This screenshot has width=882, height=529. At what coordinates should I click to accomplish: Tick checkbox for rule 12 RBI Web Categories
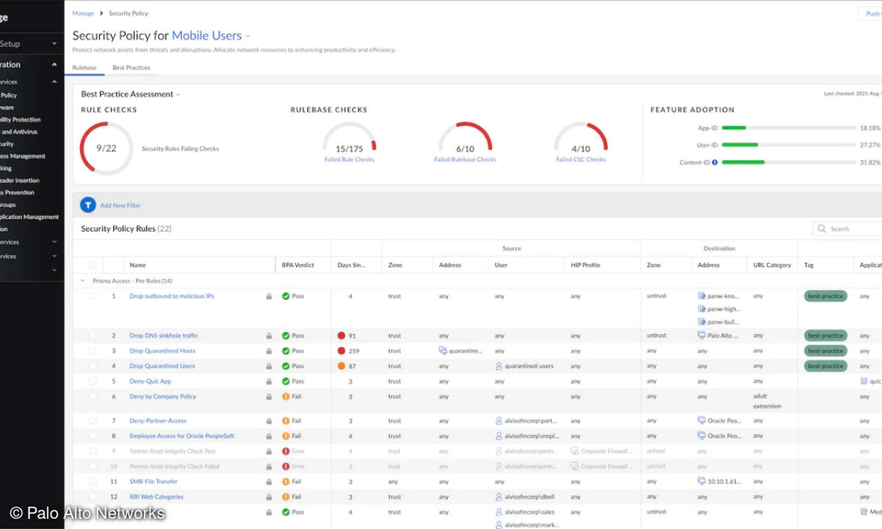[x=93, y=497]
